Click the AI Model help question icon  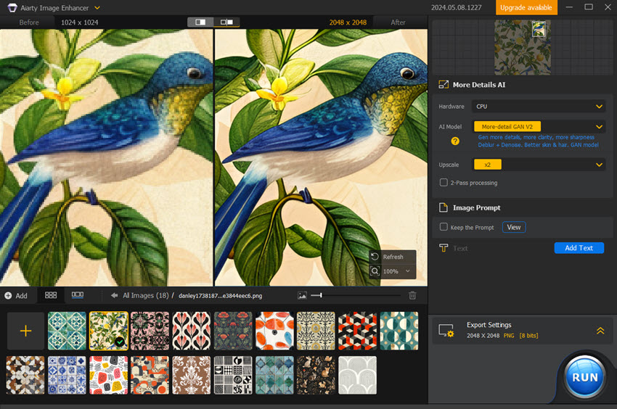[455, 141]
